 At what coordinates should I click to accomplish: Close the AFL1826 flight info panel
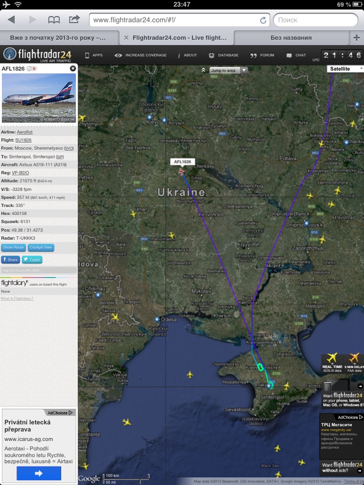[x=73, y=69]
